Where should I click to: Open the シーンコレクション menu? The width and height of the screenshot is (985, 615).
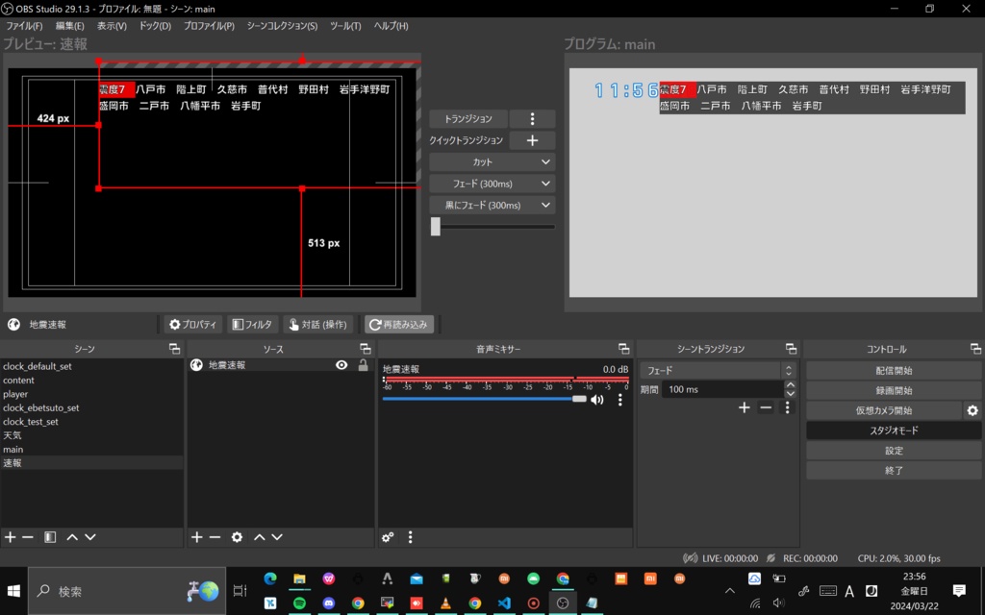(x=282, y=26)
